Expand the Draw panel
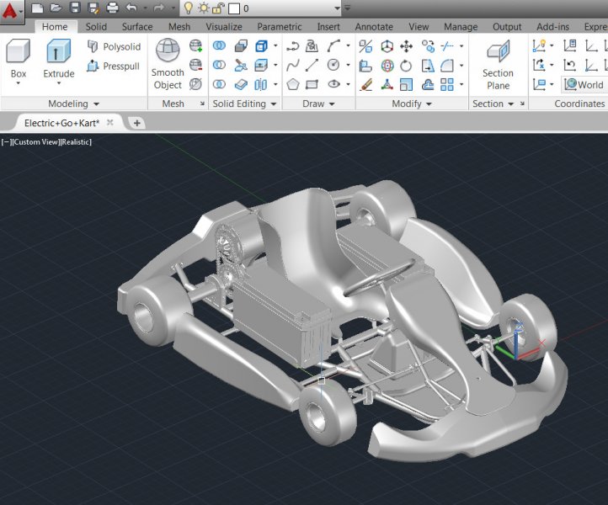The width and height of the screenshot is (608, 505). click(318, 104)
